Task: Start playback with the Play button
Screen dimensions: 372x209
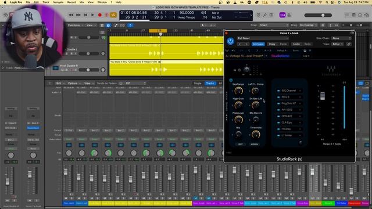Action: point(93,15)
